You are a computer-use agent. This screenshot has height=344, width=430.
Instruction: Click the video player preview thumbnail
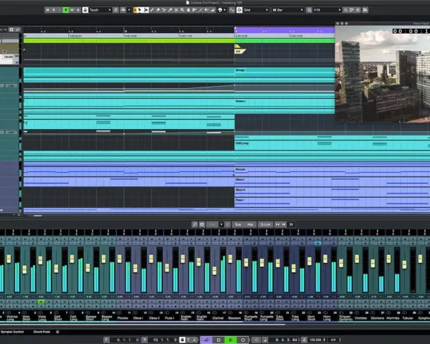click(383, 74)
